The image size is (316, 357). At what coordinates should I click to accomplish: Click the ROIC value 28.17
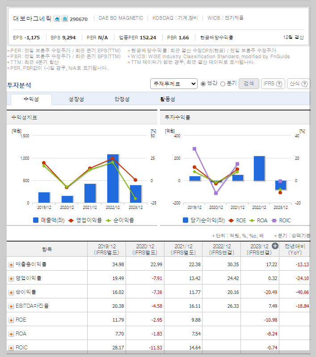(x=118, y=348)
